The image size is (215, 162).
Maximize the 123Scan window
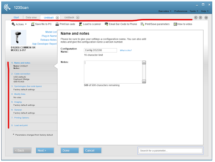point(203,4)
